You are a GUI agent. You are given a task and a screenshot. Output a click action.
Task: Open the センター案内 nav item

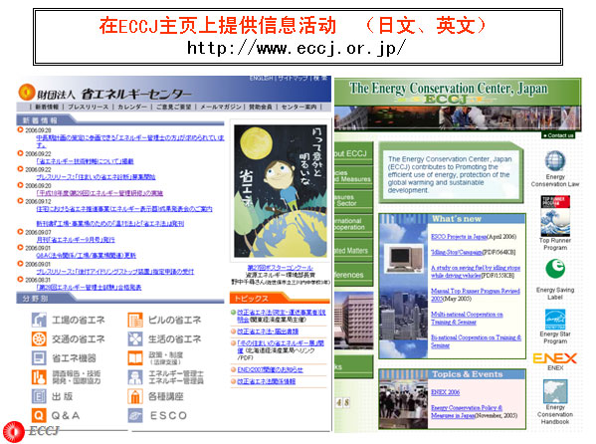pos(298,107)
